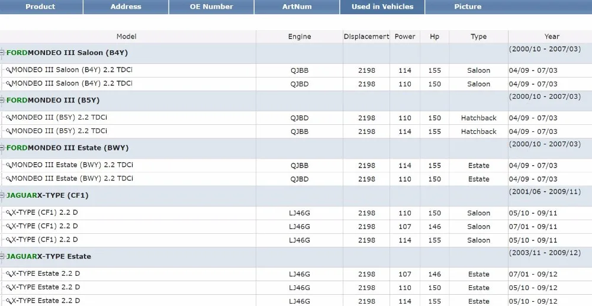Click 114 power cell in Mondeo Estate QJBB row
Image resolution: width=592 pixels, height=306 pixels.
(405, 166)
